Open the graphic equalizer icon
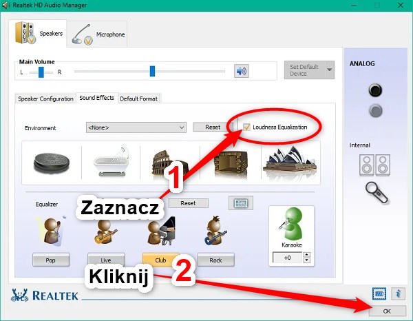The height and width of the screenshot is (321, 413). [241, 203]
